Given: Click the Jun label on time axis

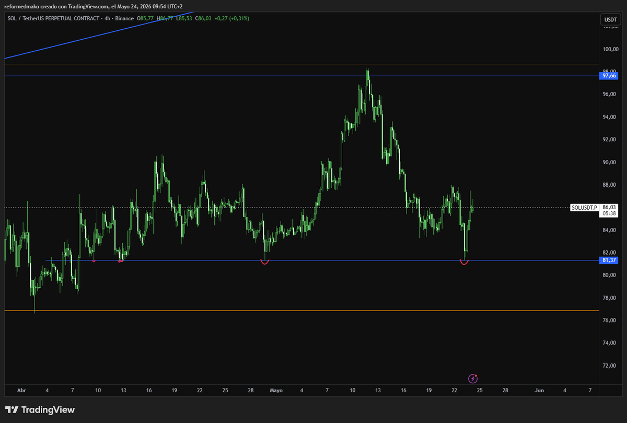Looking at the screenshot, I should (x=539, y=391).
